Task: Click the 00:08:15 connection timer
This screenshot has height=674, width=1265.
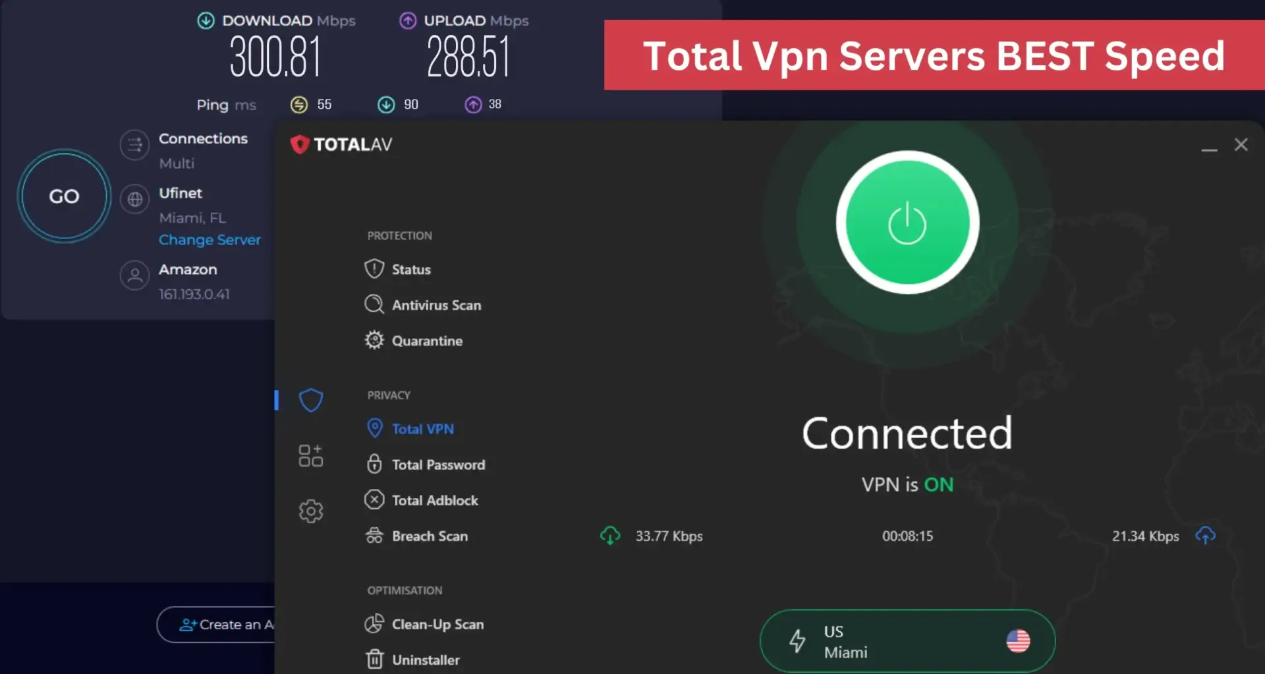Action: pyautogui.click(x=907, y=536)
